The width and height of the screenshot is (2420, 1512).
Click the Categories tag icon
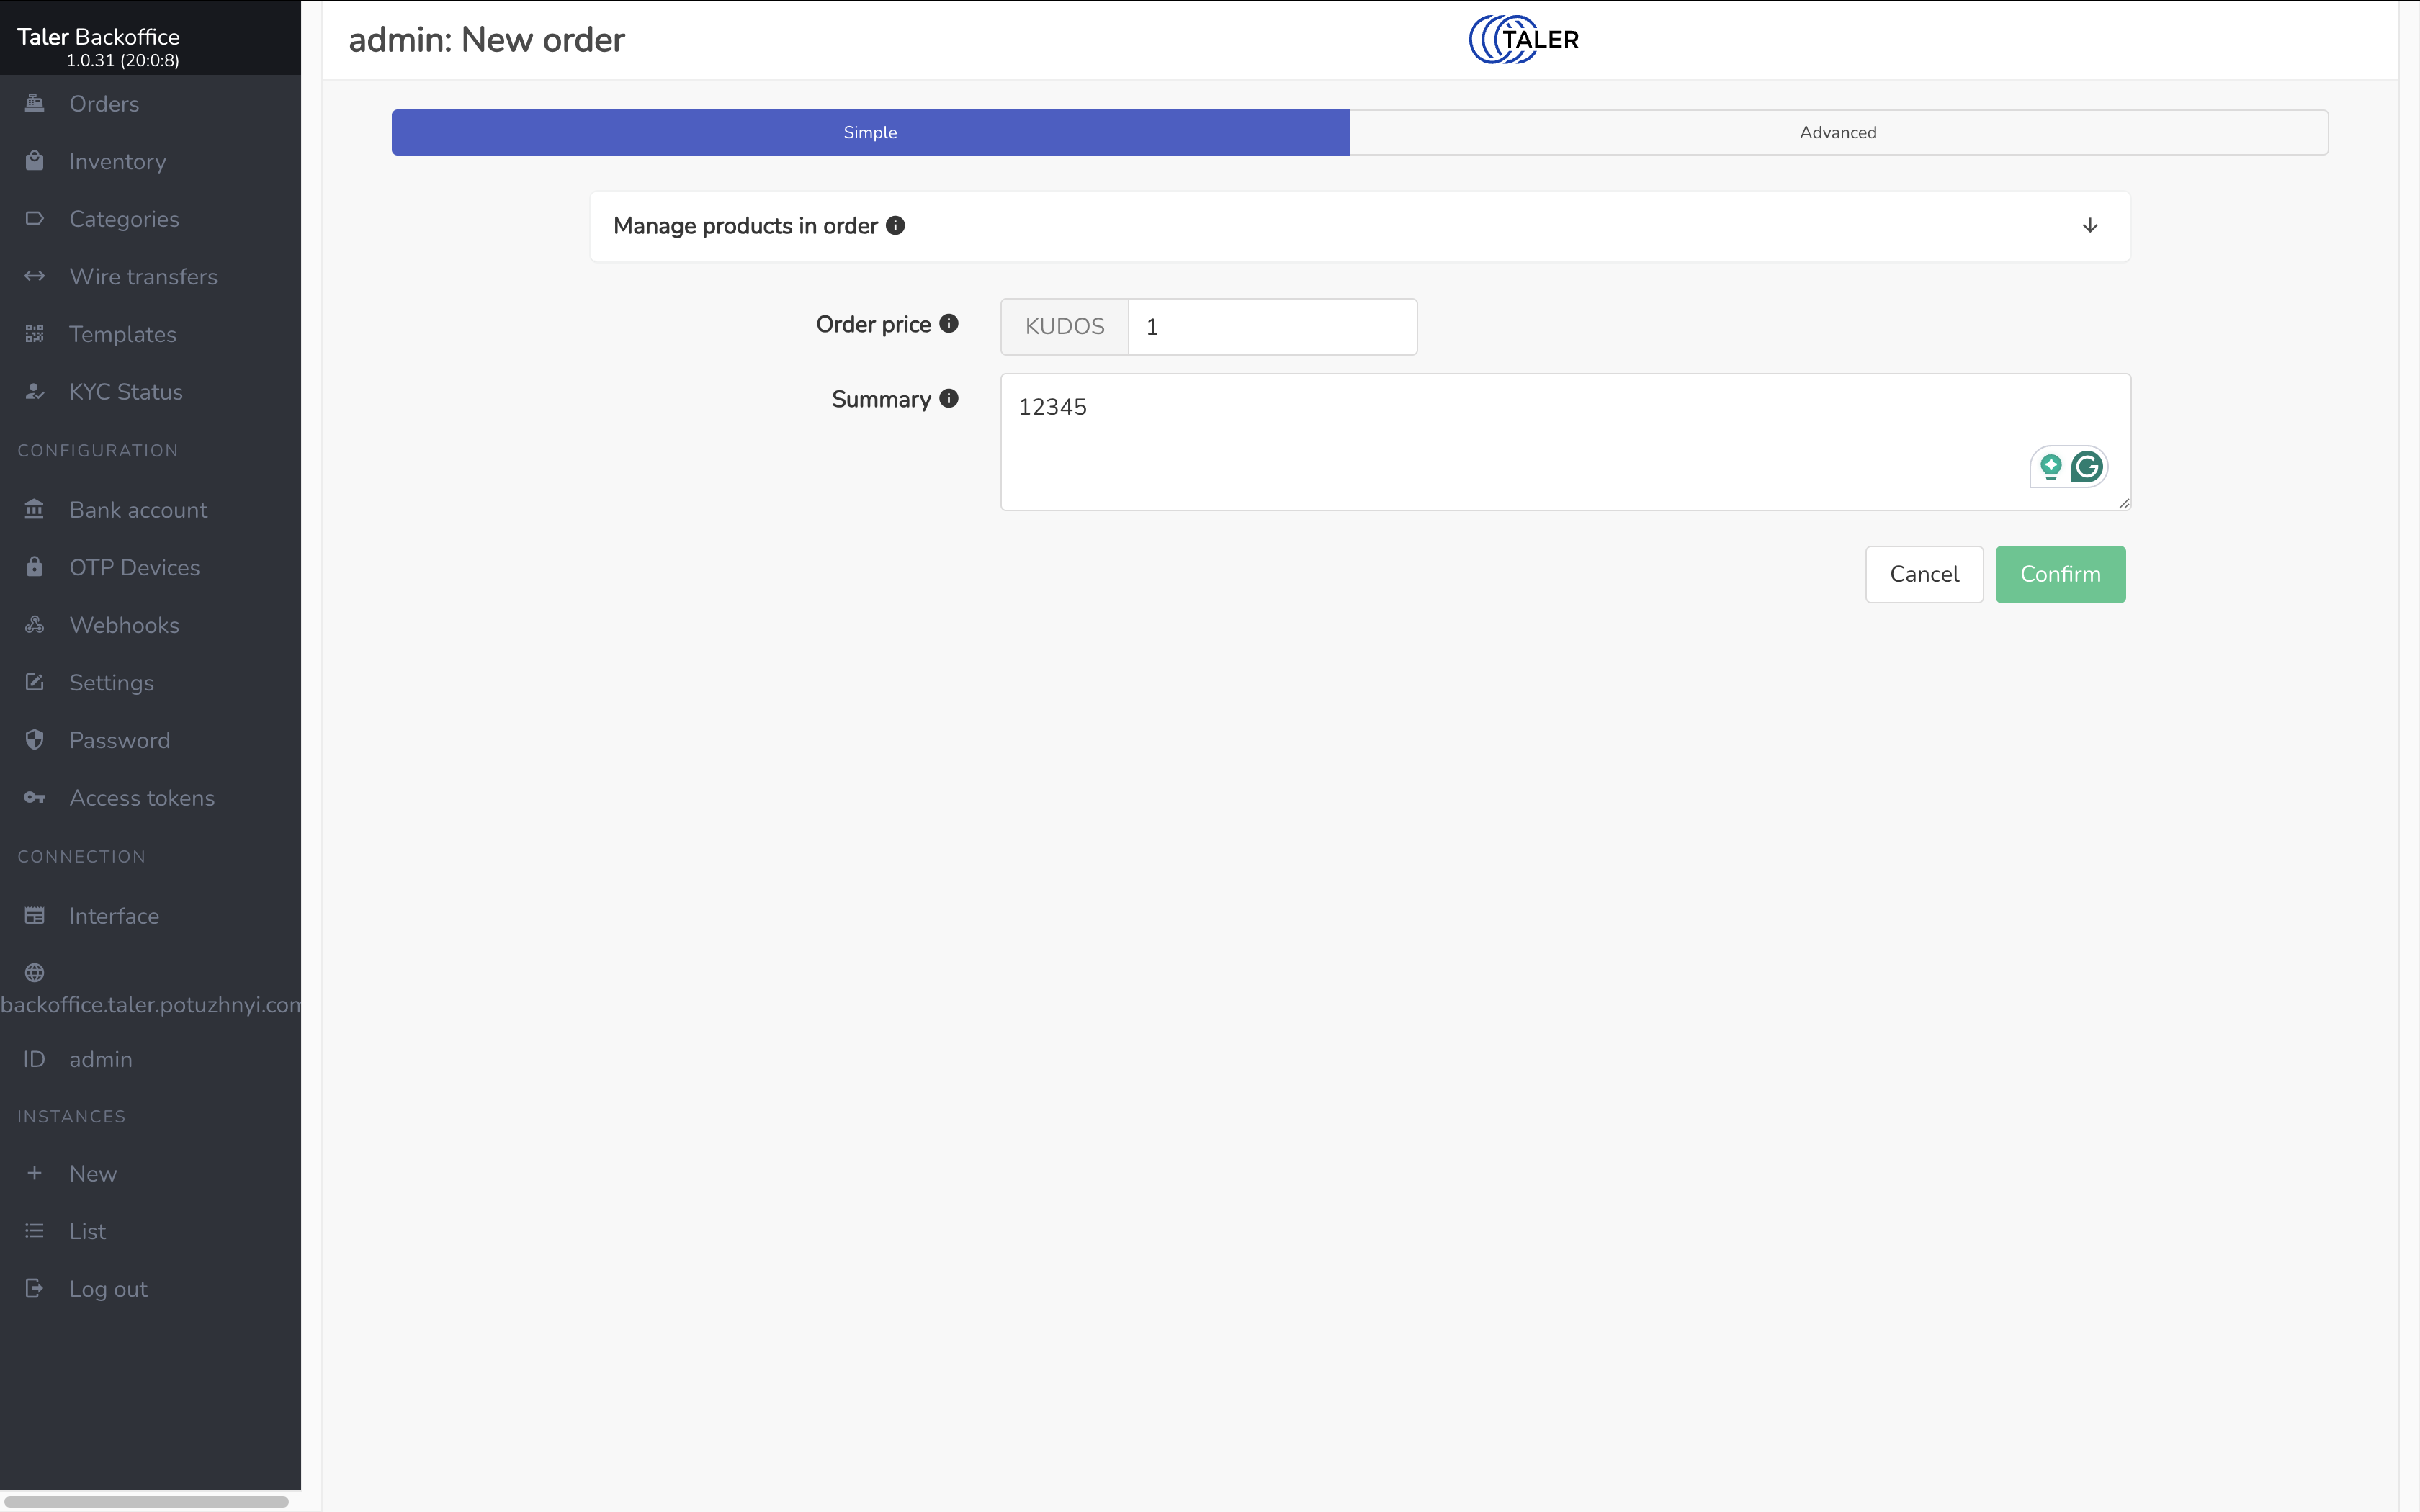pos(35,219)
